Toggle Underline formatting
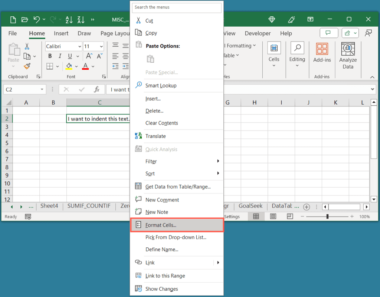The image size is (380, 297). [x=70, y=56]
